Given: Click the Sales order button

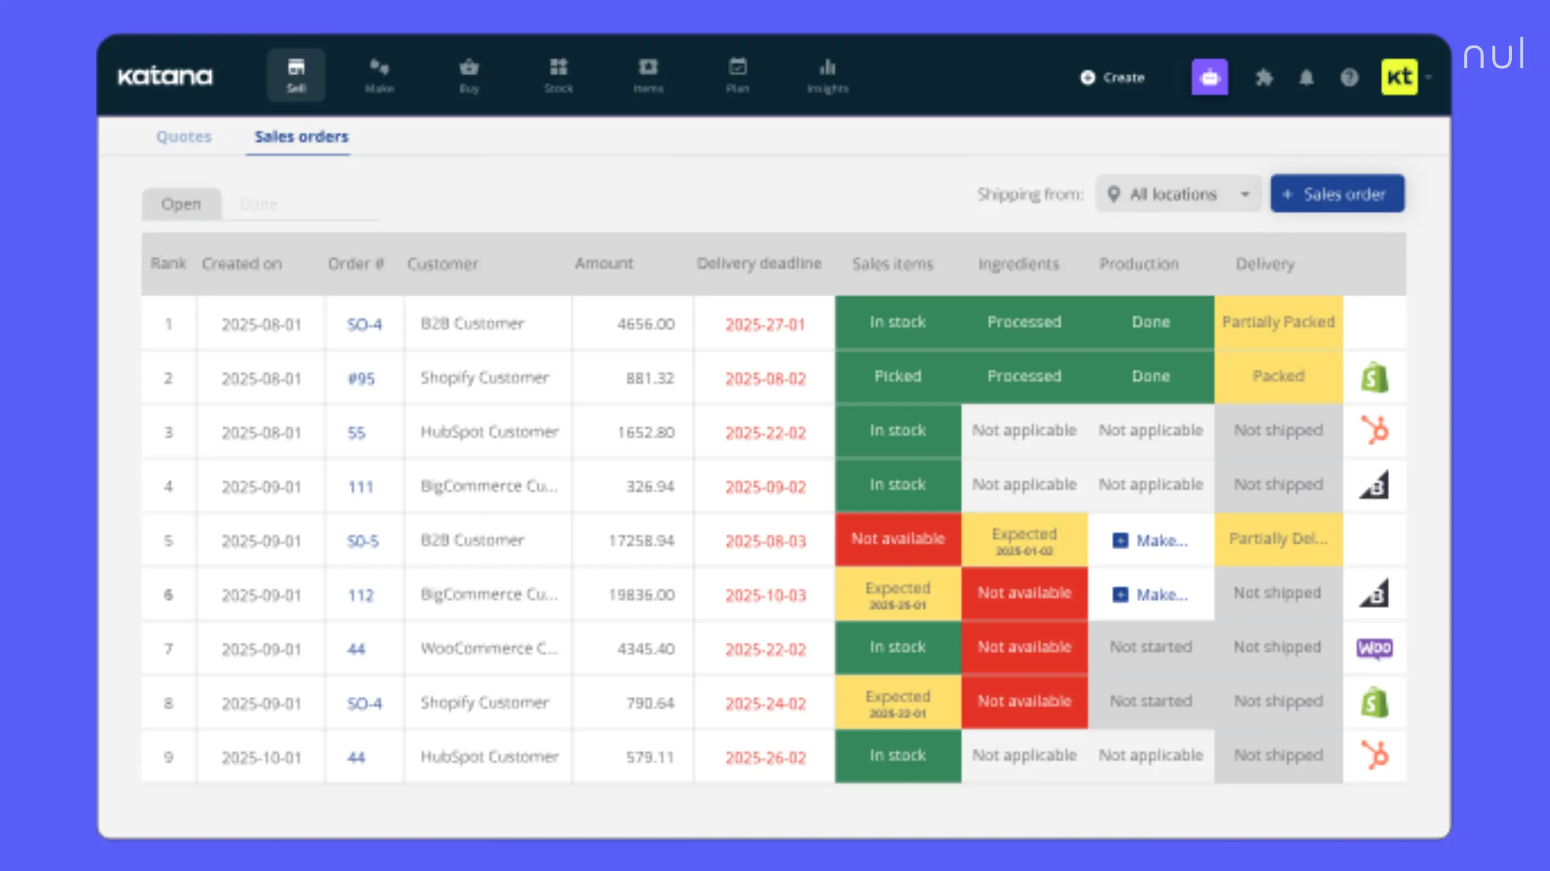Looking at the screenshot, I should [x=1337, y=194].
